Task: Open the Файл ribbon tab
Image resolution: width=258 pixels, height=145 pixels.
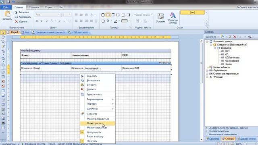Action: (x=6, y=7)
